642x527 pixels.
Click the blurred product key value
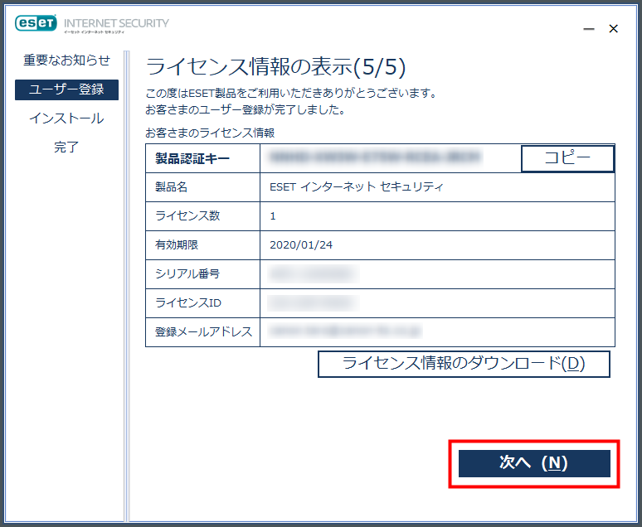[375, 157]
